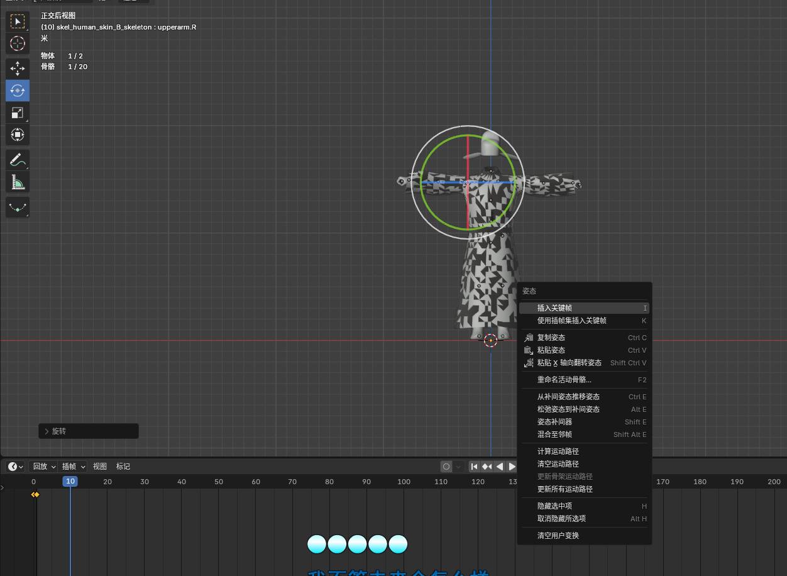Activate the combined Transform tool

[18, 135]
